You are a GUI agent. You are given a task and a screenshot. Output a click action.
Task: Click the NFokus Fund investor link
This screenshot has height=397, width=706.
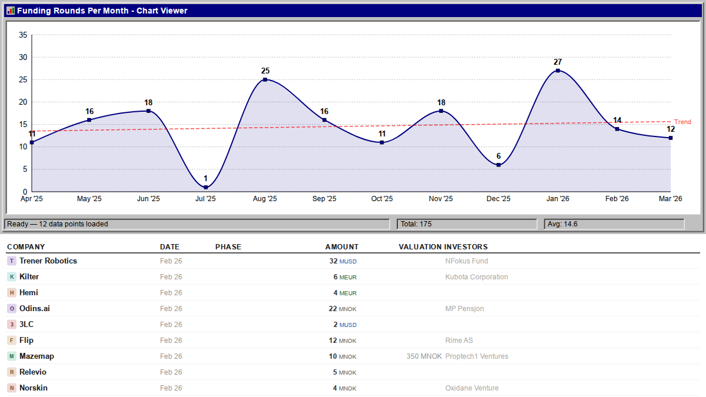click(x=467, y=261)
